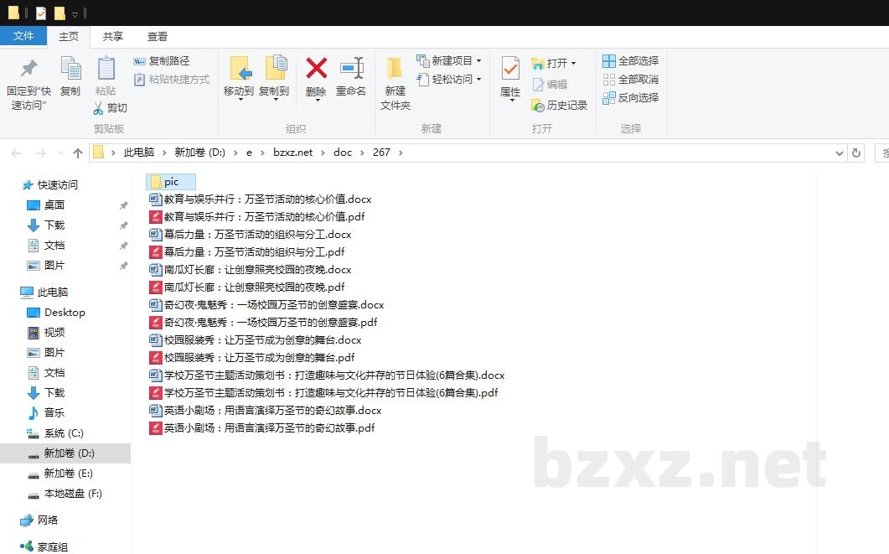Open the pic folder
This screenshot has width=889, height=554.
click(x=170, y=181)
